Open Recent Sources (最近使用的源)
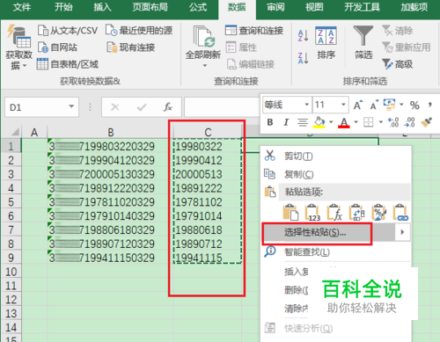 139,30
